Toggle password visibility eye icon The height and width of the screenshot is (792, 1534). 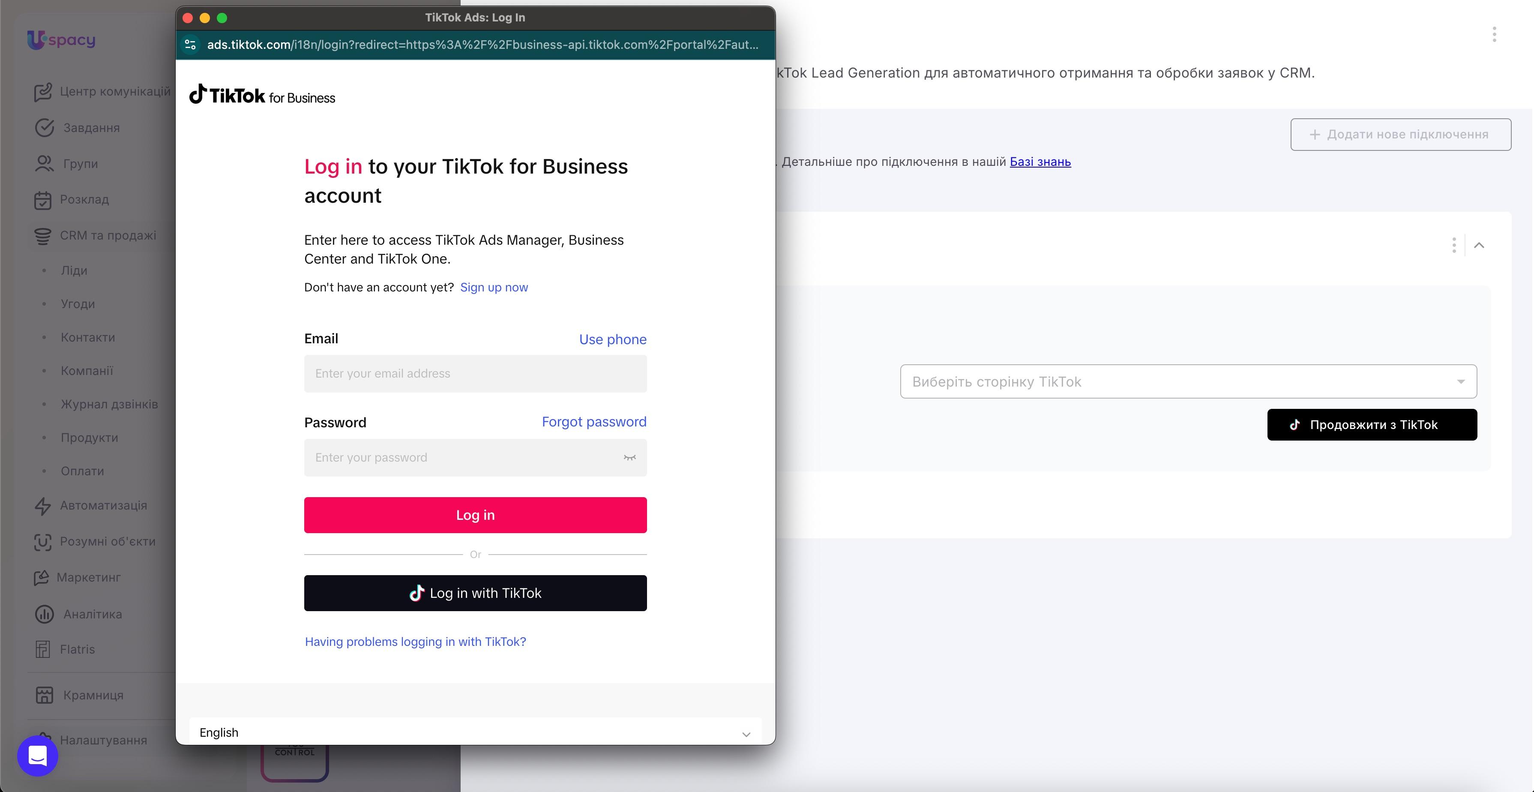point(629,457)
